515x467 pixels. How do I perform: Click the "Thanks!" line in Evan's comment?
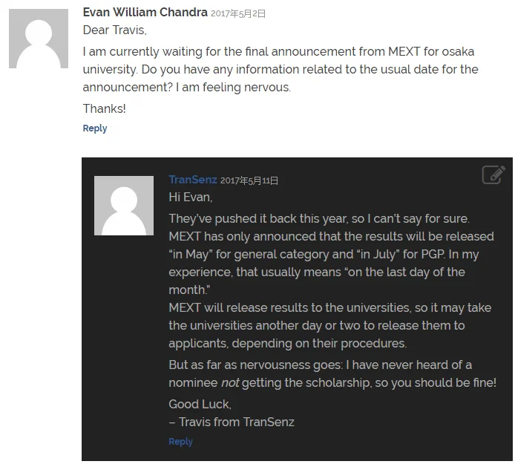tap(105, 108)
